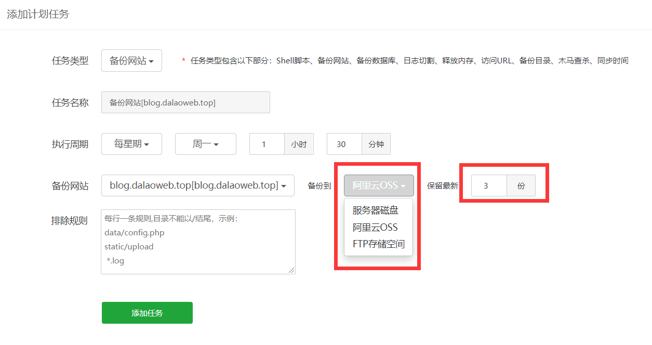The width and height of the screenshot is (652, 345).
Task: Open the blog.dalaoweb.top site dropdown
Action: coord(198,185)
